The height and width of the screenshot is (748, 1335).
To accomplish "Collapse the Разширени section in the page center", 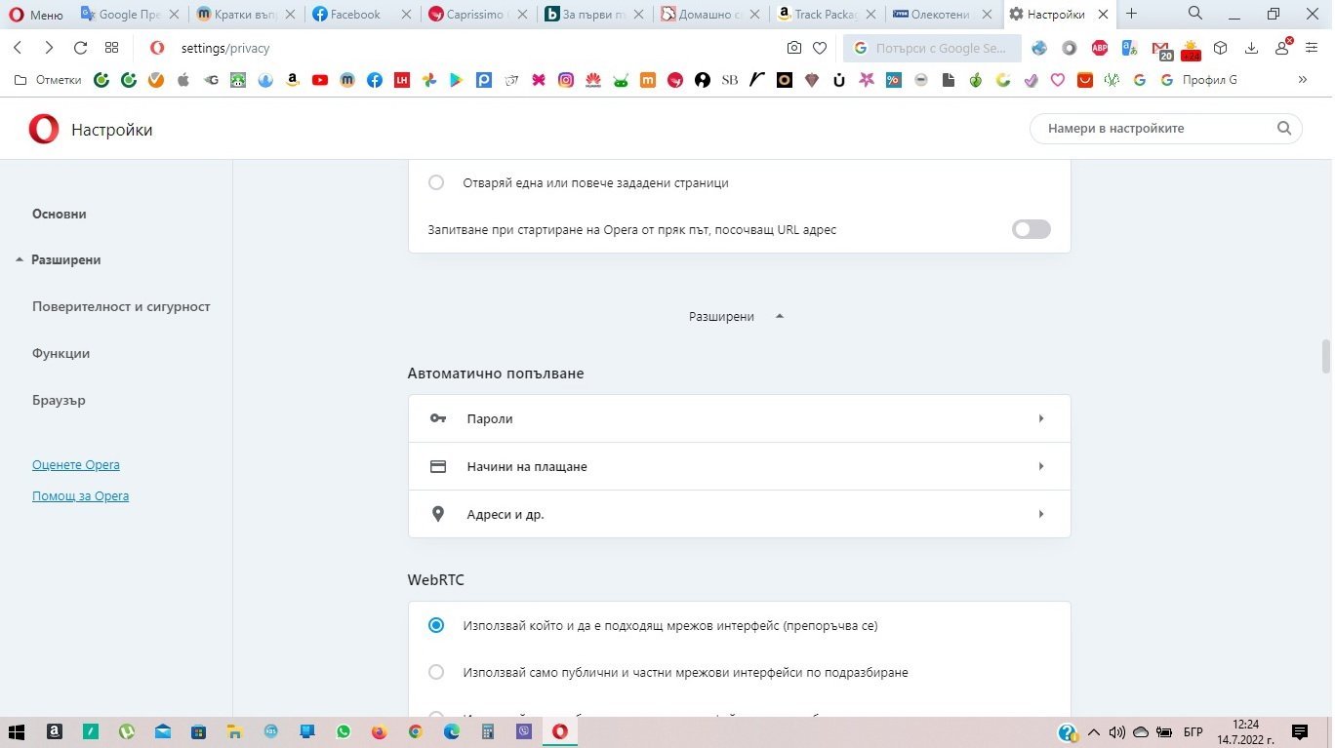I will coord(736,316).
